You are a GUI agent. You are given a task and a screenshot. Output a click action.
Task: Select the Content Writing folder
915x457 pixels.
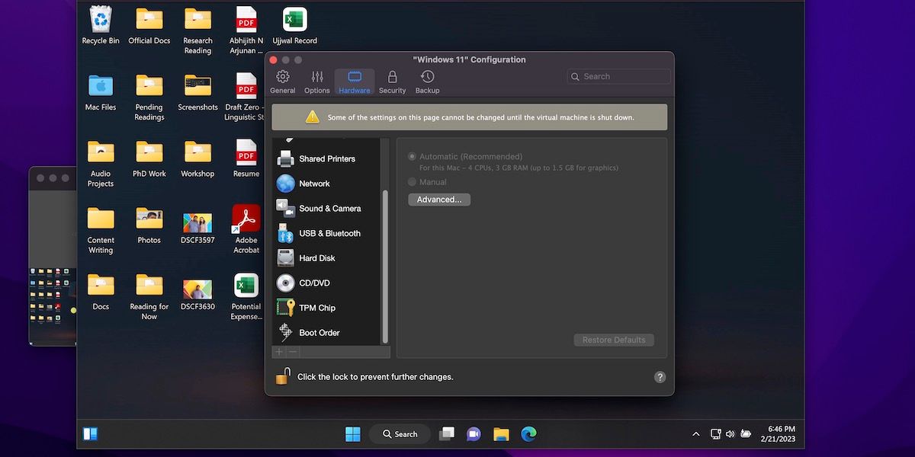click(x=101, y=229)
